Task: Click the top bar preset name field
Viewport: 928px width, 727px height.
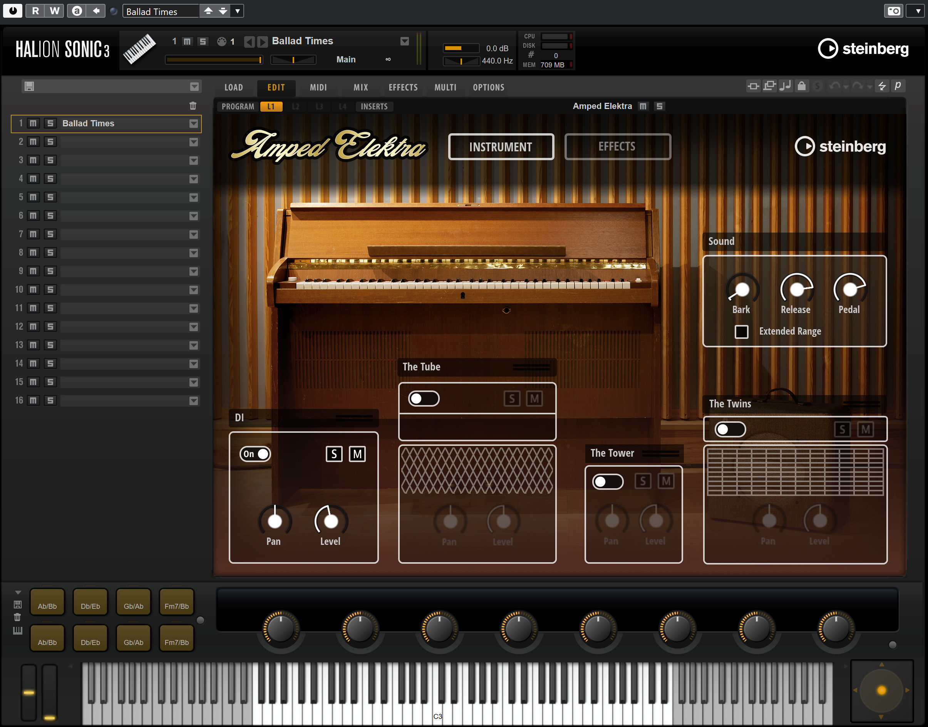Action: (x=161, y=11)
